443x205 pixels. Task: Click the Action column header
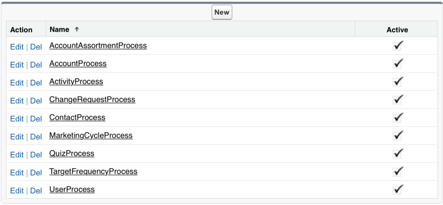point(21,30)
